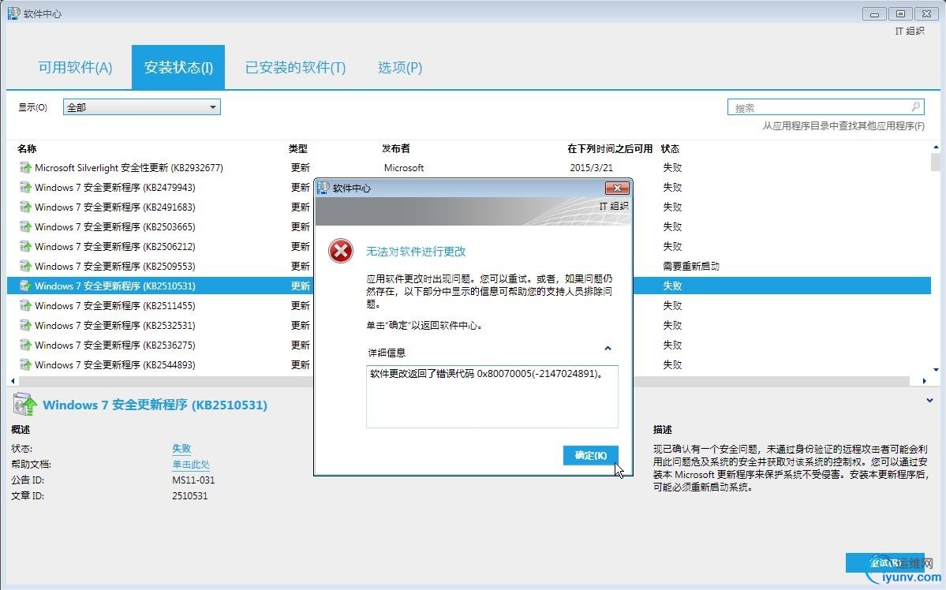The image size is (946, 590).
Task: Click the update icon for KB2544893
Action: pos(25,364)
